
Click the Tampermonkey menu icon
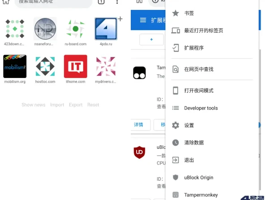pyautogui.click(x=176, y=195)
